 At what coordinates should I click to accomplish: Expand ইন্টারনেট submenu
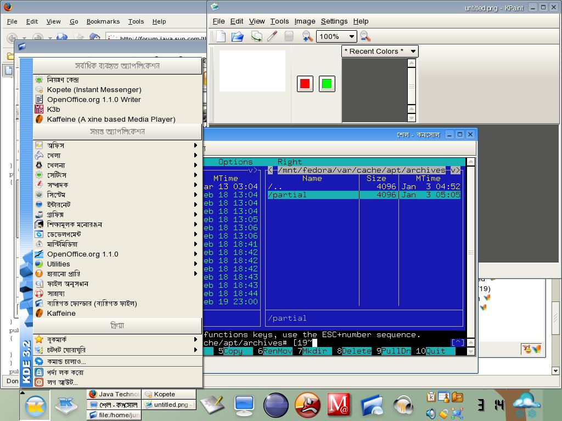117,204
